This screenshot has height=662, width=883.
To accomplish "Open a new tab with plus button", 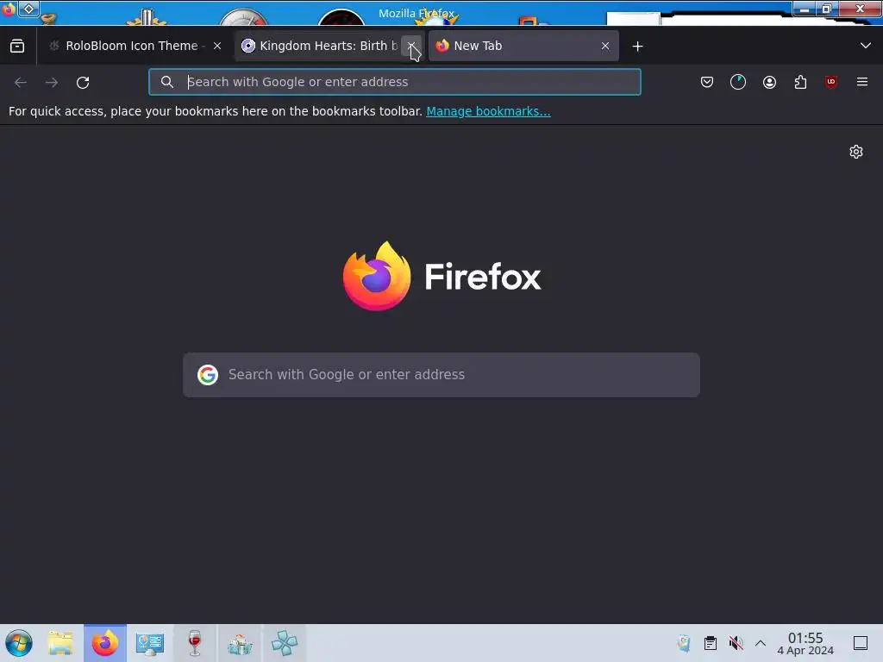I will click(x=637, y=47).
